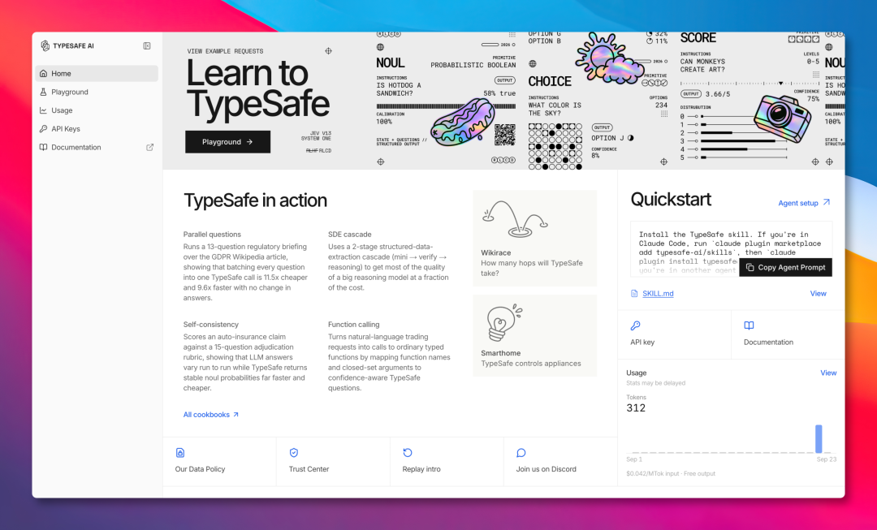Click the black Playground button in the hero
The image size is (877, 530).
(227, 142)
